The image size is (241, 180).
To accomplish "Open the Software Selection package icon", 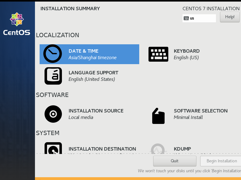I will coord(158,116).
